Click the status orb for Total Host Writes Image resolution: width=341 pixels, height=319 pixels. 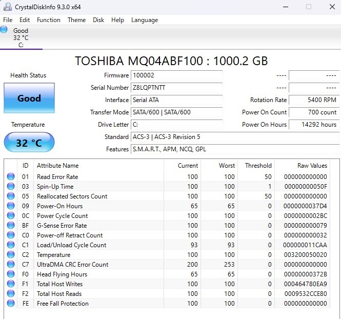click(x=11, y=284)
